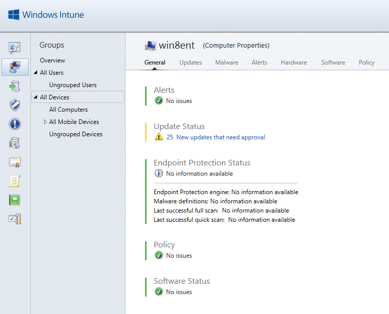Open the Software workspace icon in sidebar
This screenshot has width=389, height=314.
(15, 143)
